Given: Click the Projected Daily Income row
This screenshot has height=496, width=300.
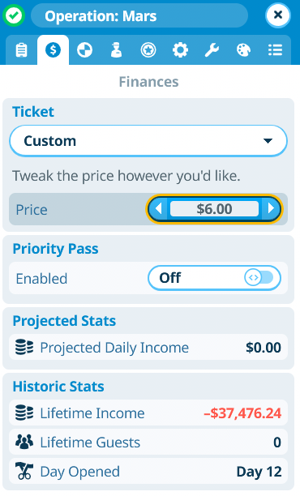Looking at the screenshot, I should [x=148, y=348].
